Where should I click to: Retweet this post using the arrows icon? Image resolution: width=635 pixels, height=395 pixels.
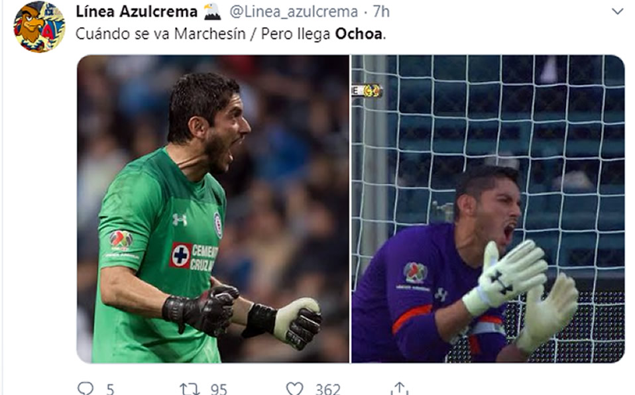coord(190,389)
